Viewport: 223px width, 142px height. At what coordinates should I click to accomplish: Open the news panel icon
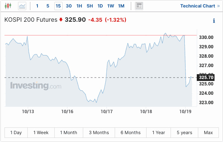coord(139,6)
